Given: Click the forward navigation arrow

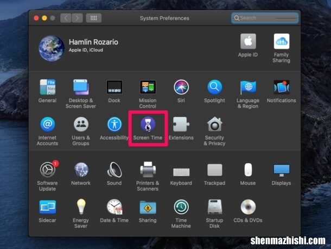Looking at the screenshot, I should click(x=77, y=18).
